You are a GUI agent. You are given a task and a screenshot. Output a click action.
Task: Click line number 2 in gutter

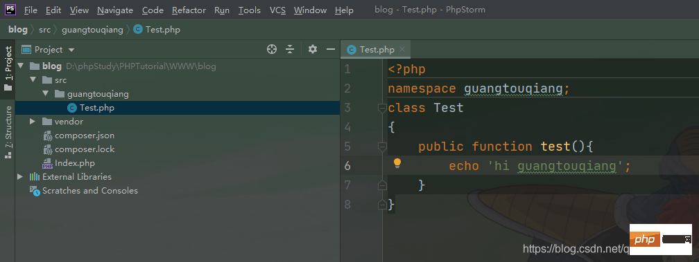pos(347,88)
